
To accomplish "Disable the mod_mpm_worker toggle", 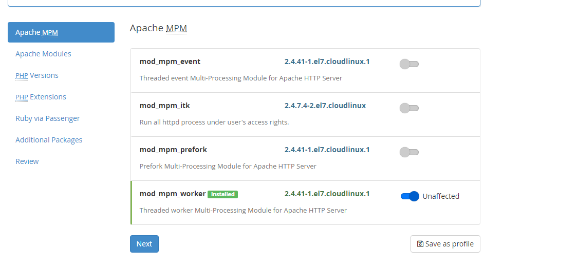I will click(x=410, y=196).
